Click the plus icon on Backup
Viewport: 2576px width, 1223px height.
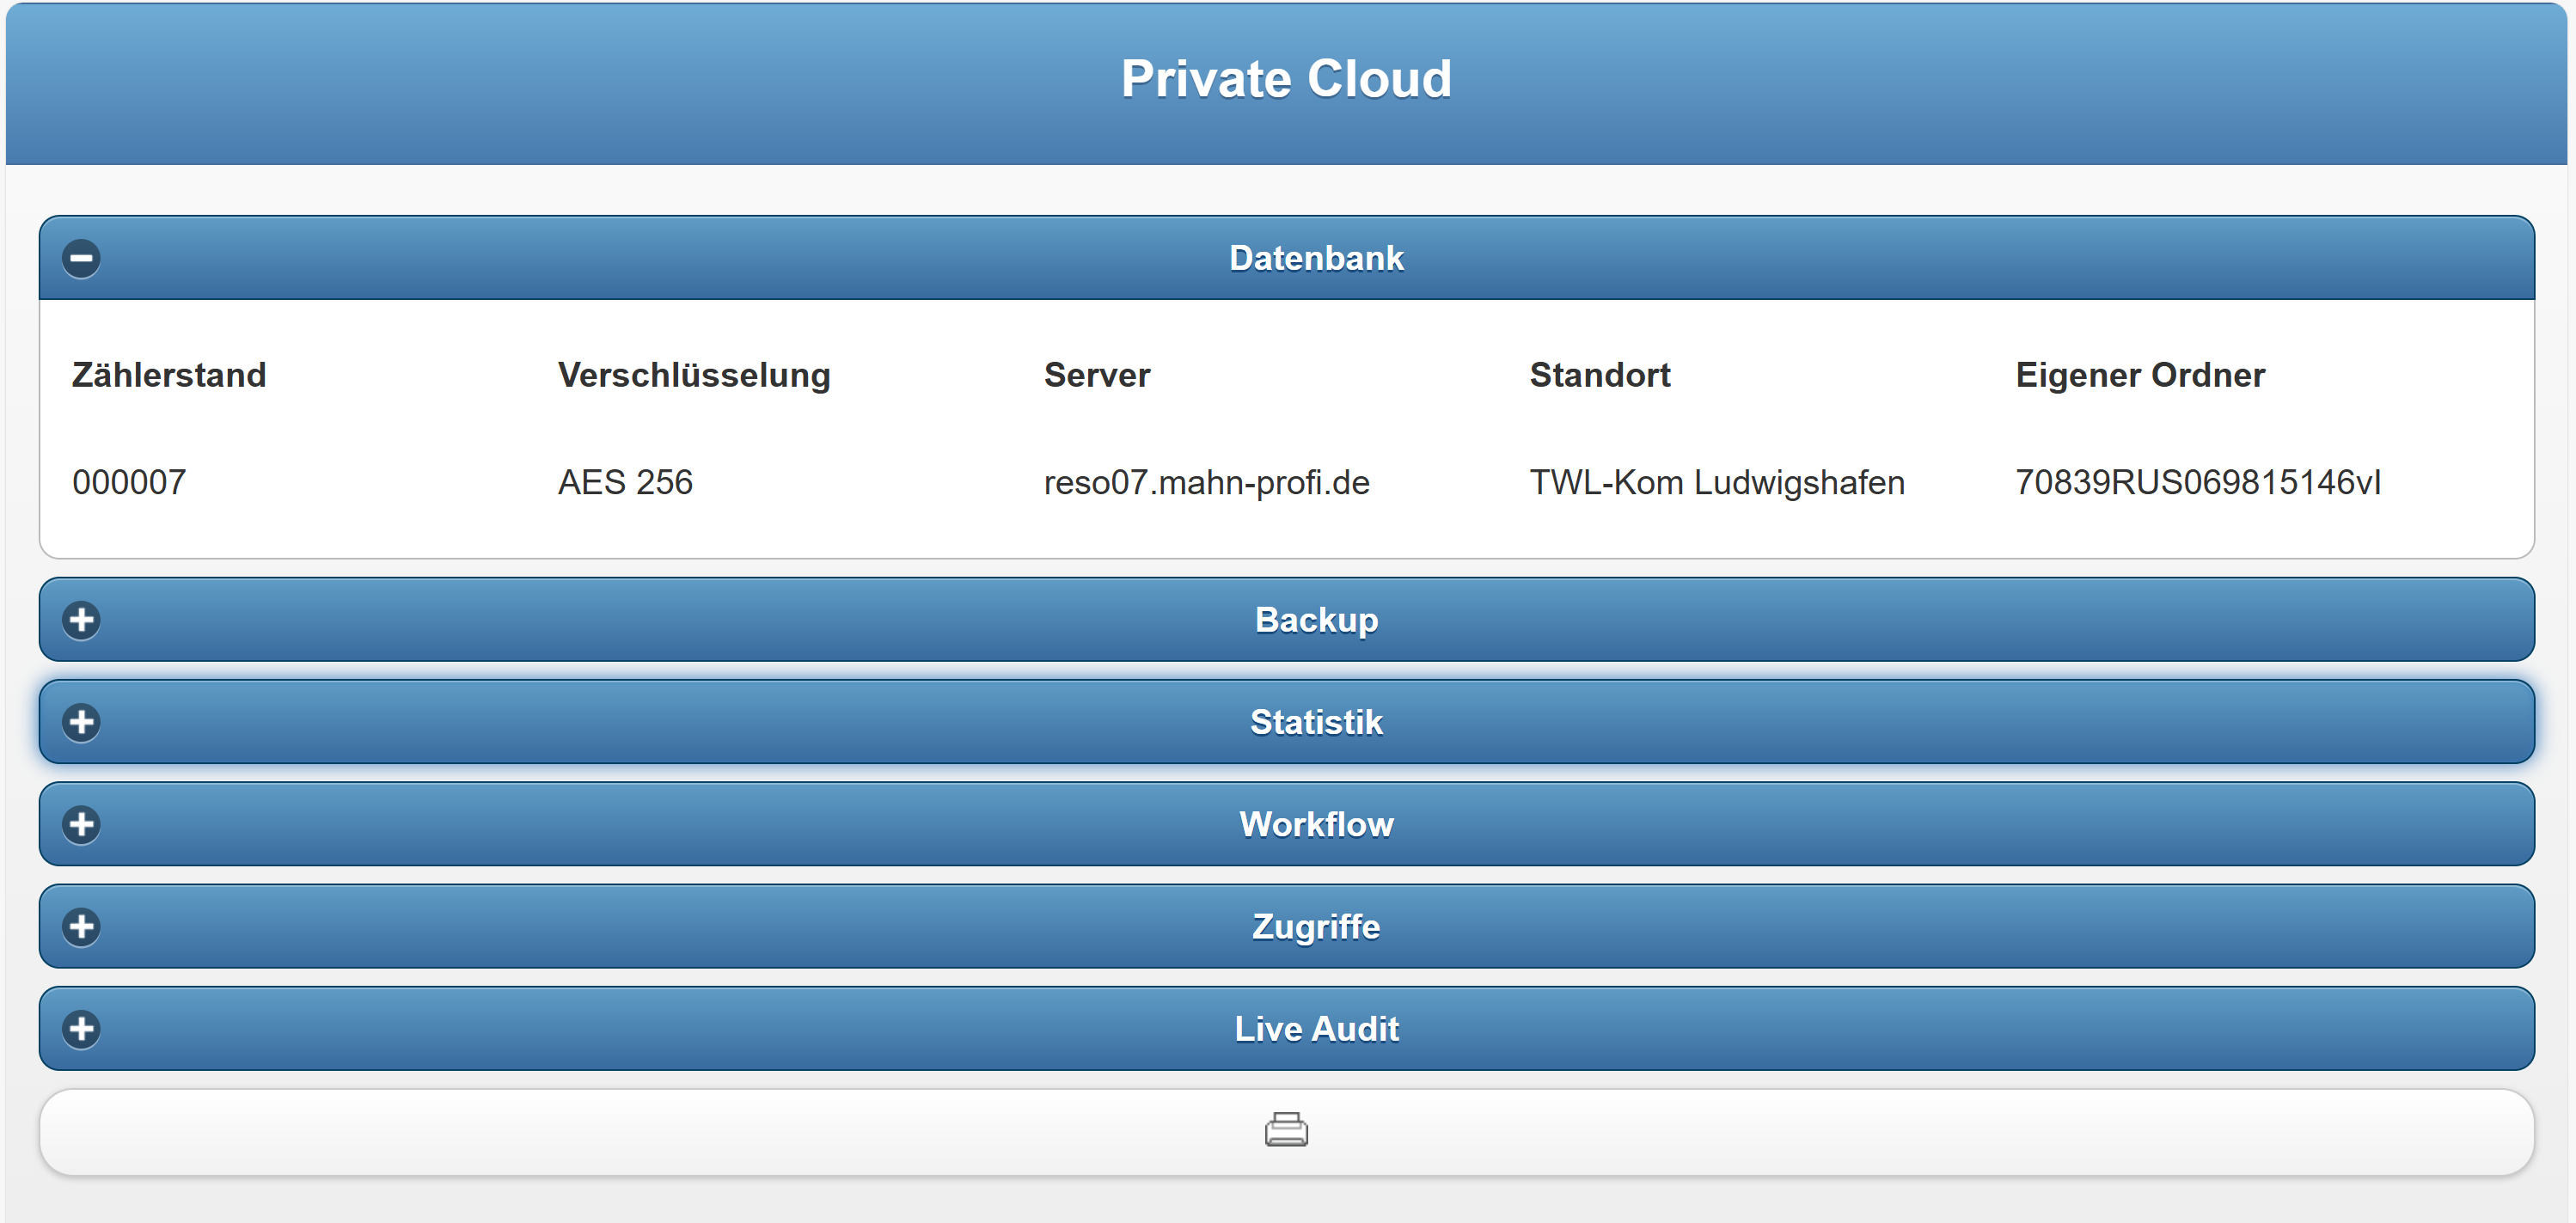81,620
